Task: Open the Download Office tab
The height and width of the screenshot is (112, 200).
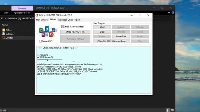Action: (x=66, y=20)
